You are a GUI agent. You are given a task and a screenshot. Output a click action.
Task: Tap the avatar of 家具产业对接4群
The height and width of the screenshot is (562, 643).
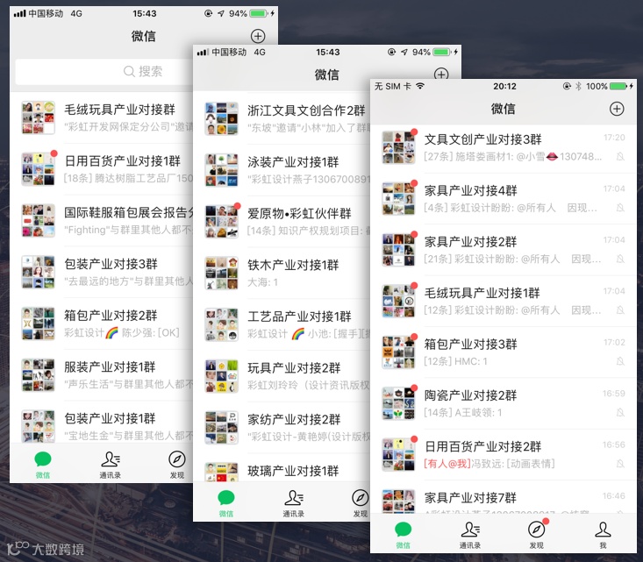pos(398,199)
